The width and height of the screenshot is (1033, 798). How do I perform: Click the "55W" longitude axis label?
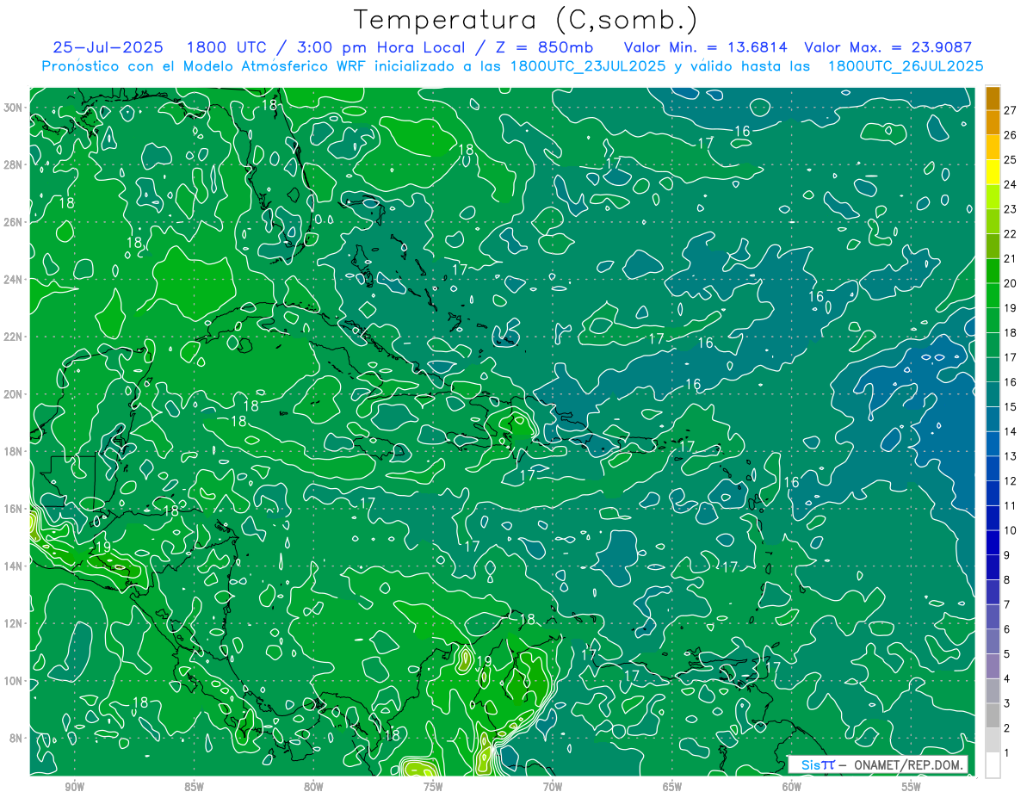click(x=912, y=787)
